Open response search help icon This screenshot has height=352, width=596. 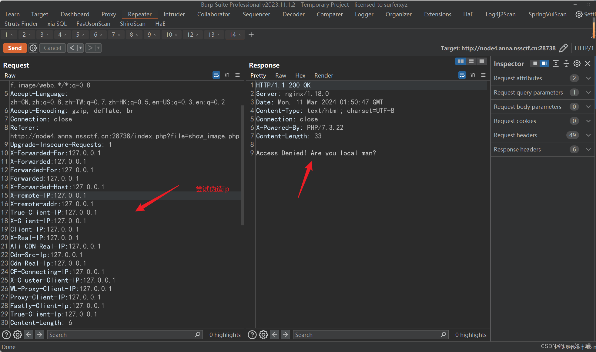click(x=252, y=335)
